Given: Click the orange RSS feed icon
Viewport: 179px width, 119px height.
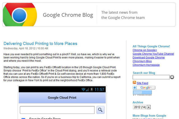Looking at the screenshot, I should tap(134, 82).
